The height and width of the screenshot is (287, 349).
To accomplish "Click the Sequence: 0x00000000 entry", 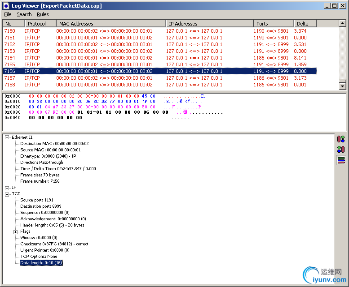I will coord(45,213).
